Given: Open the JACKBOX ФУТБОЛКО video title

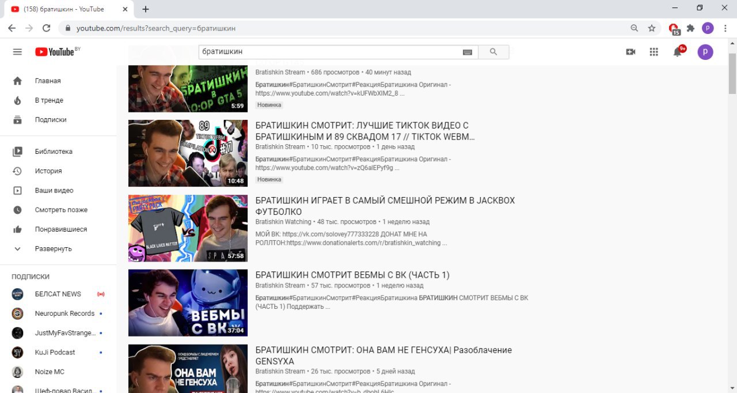Looking at the screenshot, I should pyautogui.click(x=385, y=206).
